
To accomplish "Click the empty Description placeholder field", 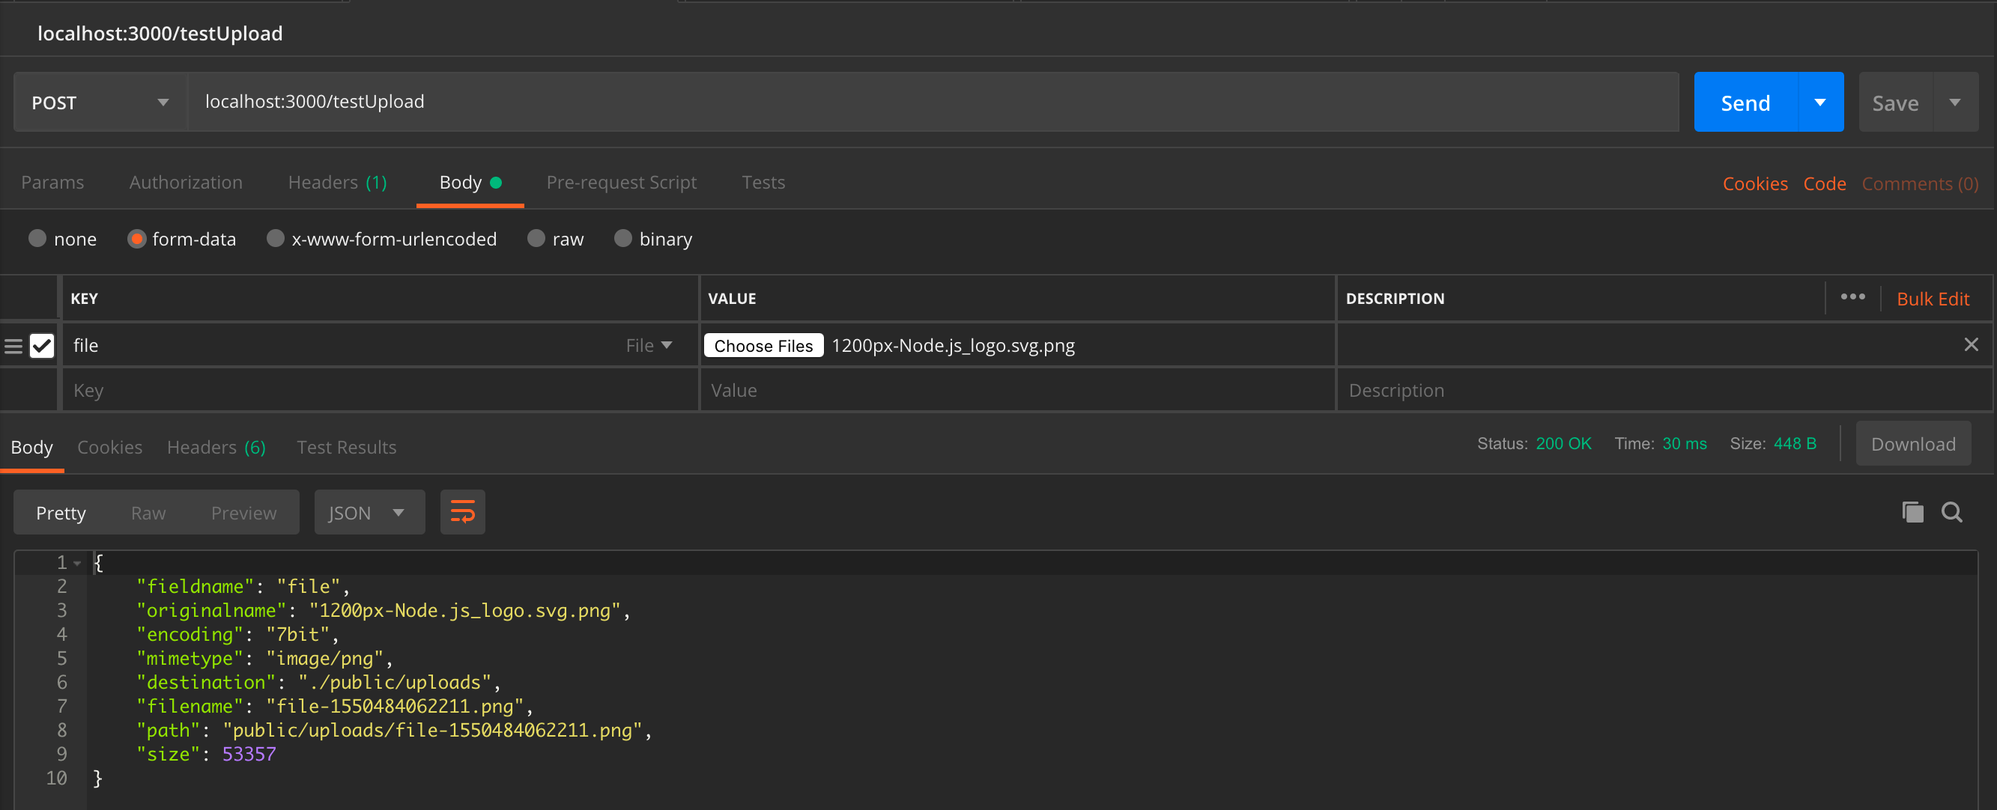I will (1664, 390).
